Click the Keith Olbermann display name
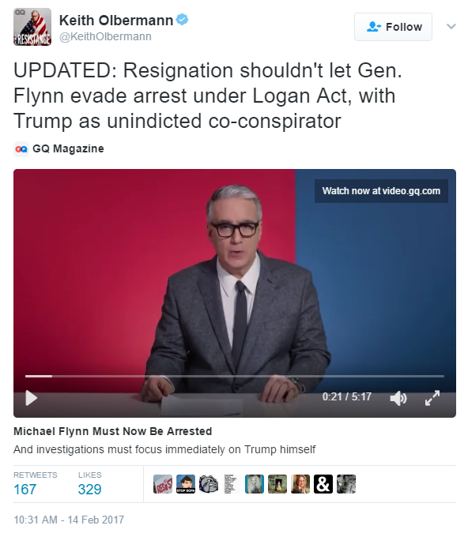This screenshot has height=533, width=468. tap(116, 21)
